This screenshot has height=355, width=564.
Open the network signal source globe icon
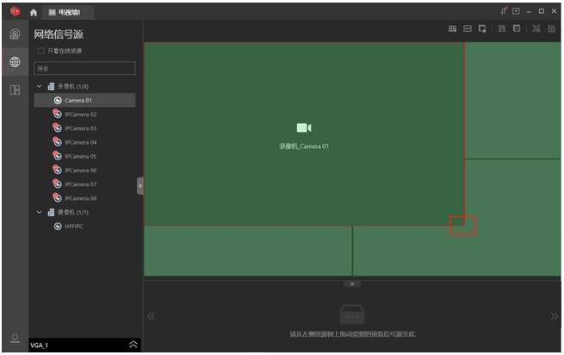click(x=15, y=62)
